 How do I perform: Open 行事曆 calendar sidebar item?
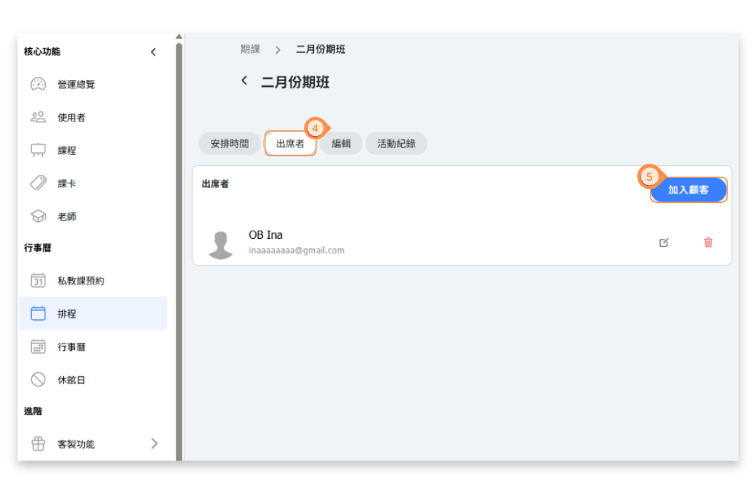pos(71,347)
